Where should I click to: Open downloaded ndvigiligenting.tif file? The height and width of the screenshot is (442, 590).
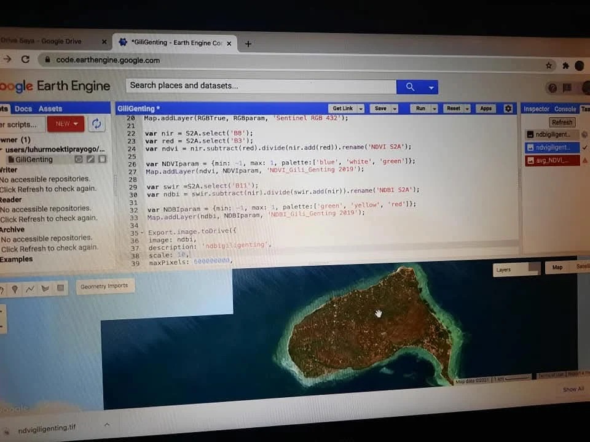pyautogui.click(x=47, y=429)
